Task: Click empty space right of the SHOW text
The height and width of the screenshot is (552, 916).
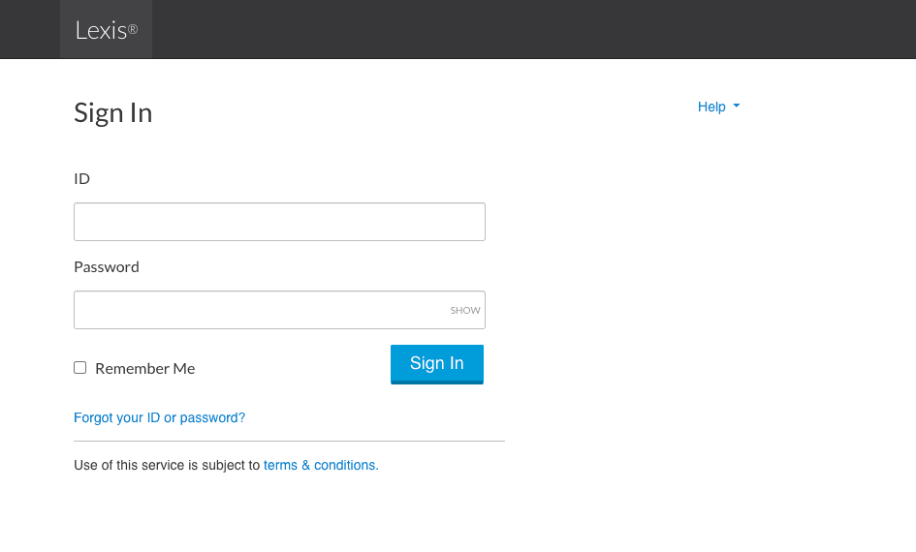Action: pyautogui.click(x=483, y=311)
